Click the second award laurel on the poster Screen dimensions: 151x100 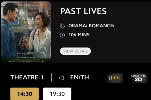(x=30, y=53)
